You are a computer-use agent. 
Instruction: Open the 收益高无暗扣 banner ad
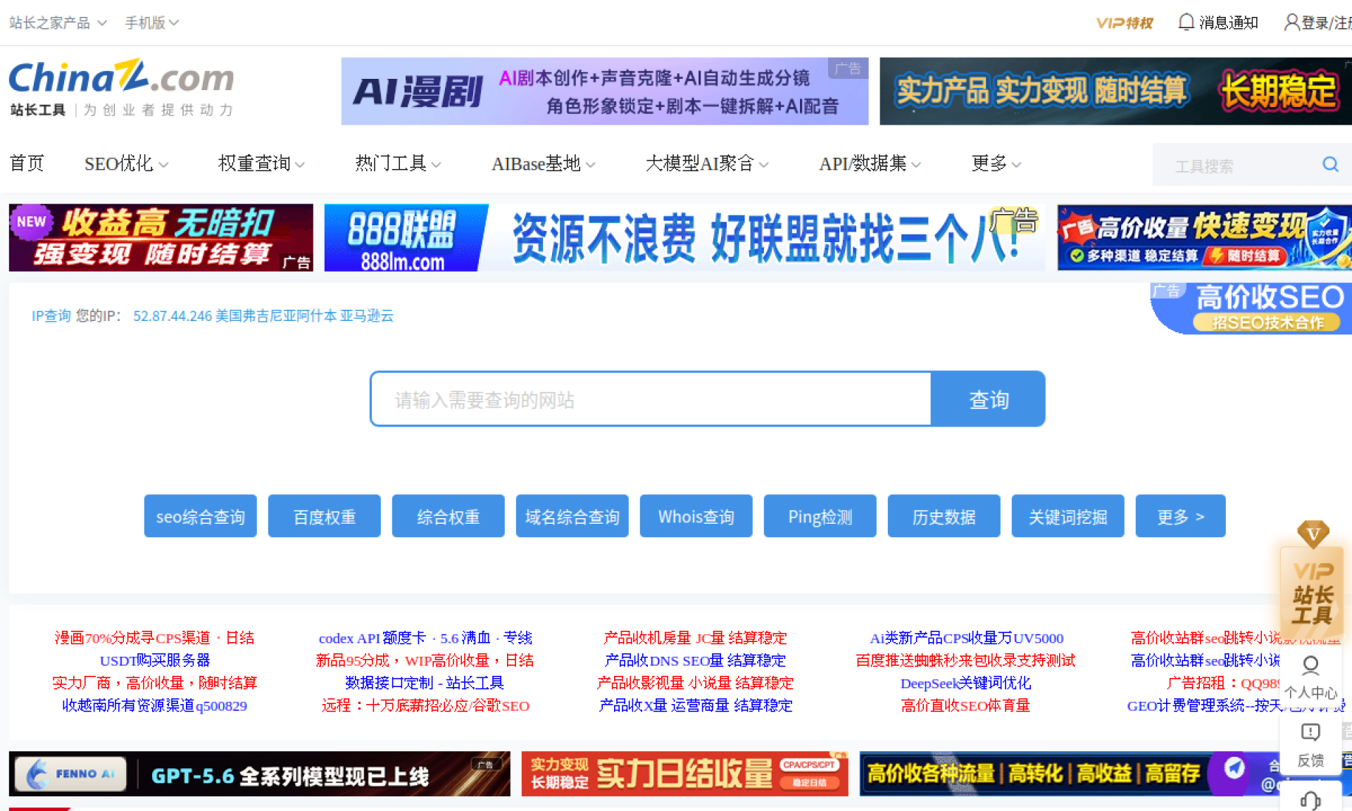[161, 238]
